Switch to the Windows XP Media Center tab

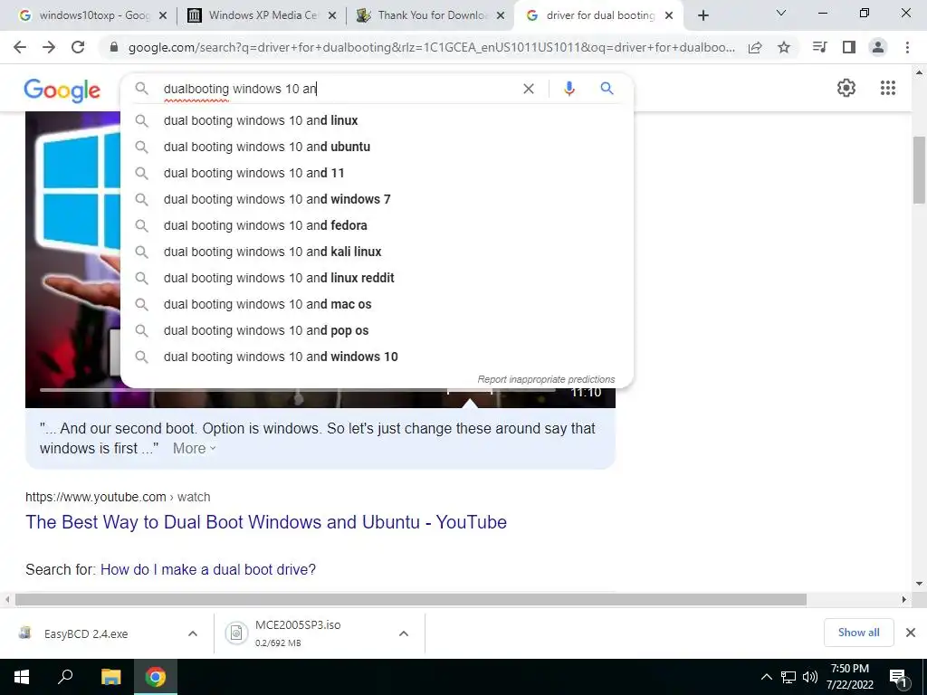(263, 15)
